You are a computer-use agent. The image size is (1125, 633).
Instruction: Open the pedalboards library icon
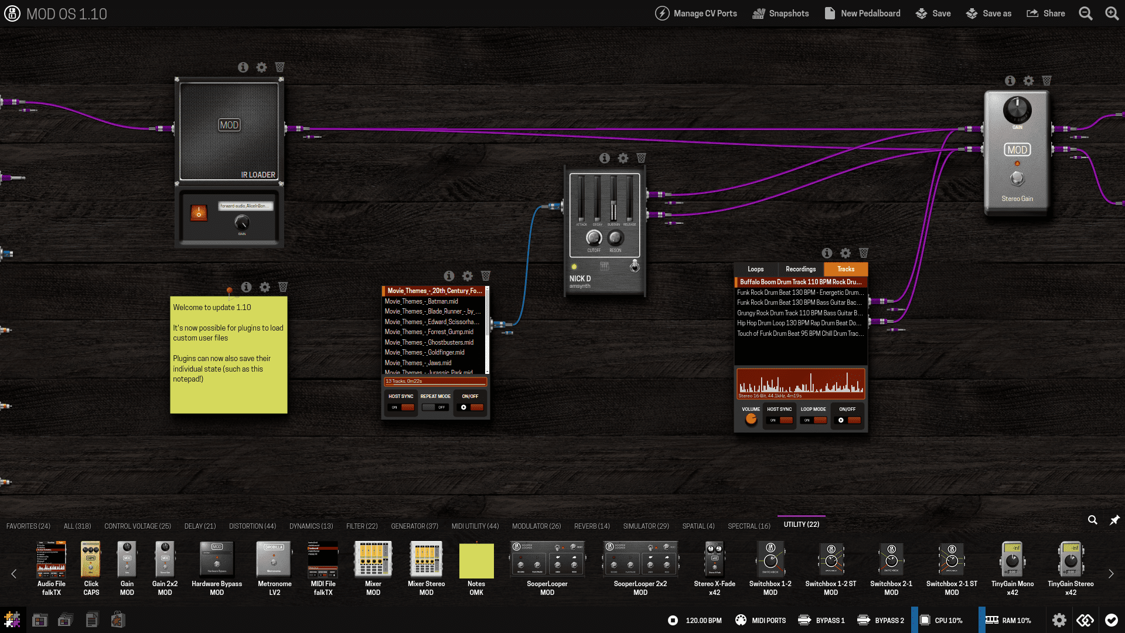coord(40,620)
